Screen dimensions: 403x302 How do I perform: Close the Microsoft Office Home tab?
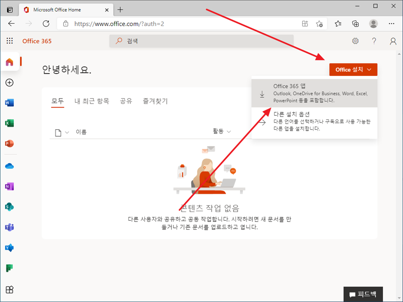[x=107, y=10]
